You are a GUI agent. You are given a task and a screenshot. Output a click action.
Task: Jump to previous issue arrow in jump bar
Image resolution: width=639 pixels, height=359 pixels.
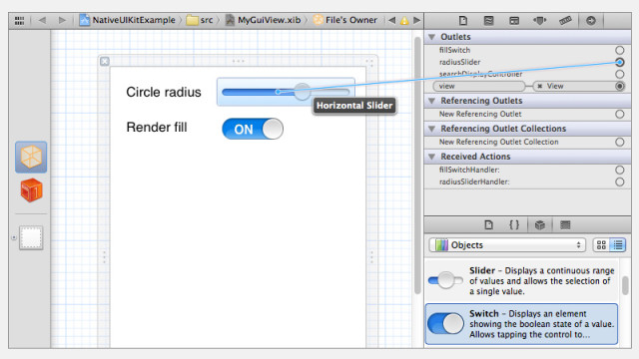pyautogui.click(x=391, y=20)
